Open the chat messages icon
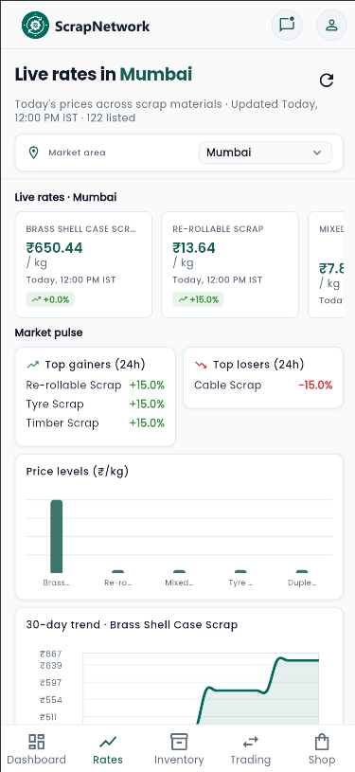This screenshot has height=772, width=355. (x=287, y=25)
